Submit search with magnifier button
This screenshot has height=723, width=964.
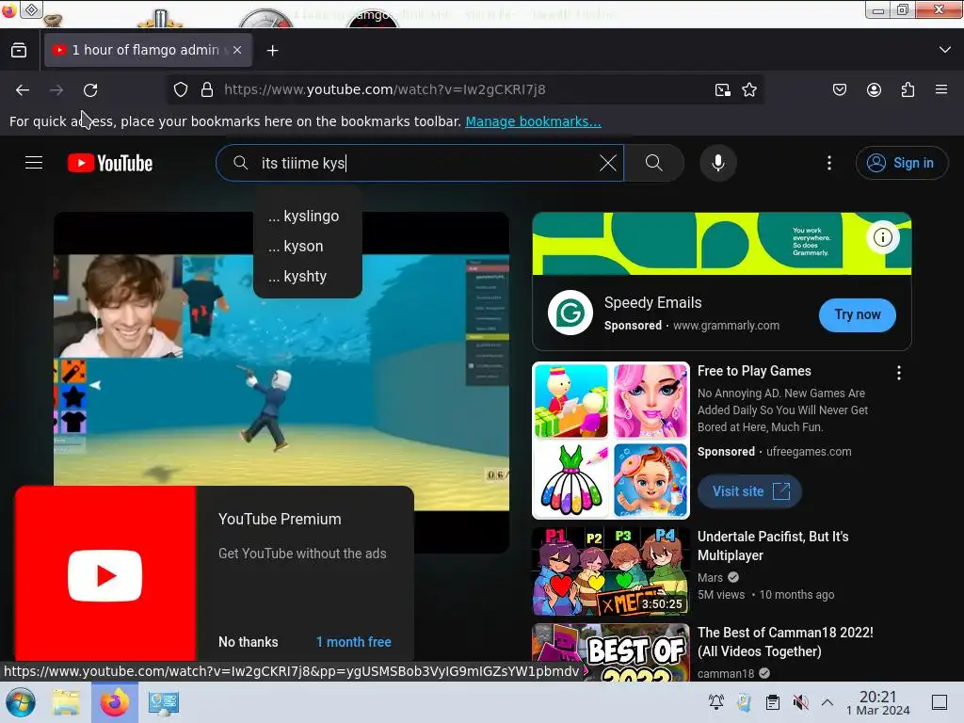tap(654, 163)
